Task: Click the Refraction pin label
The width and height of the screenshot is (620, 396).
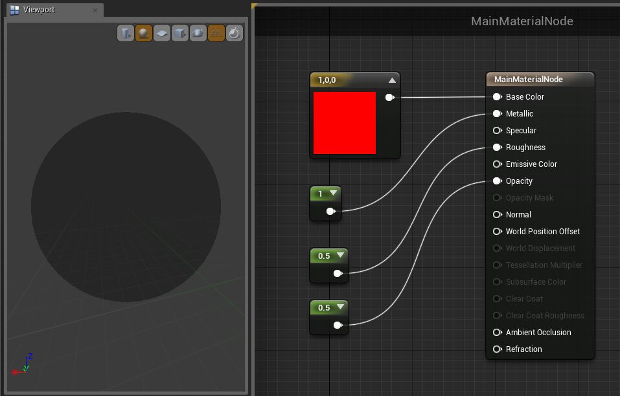Action: 523,349
